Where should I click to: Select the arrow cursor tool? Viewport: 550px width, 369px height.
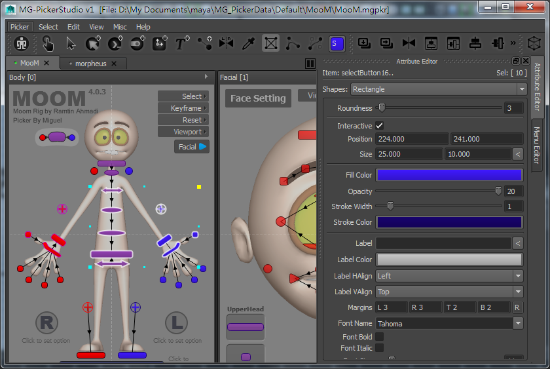click(x=71, y=44)
